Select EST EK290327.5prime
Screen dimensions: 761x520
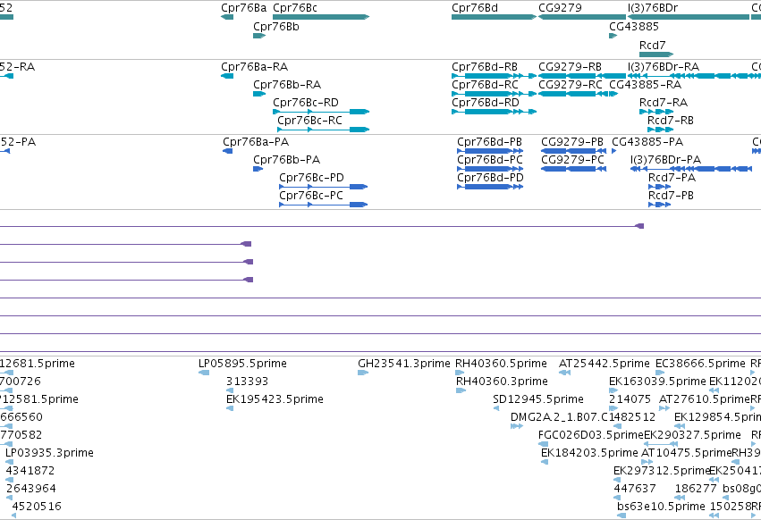[x=692, y=435]
